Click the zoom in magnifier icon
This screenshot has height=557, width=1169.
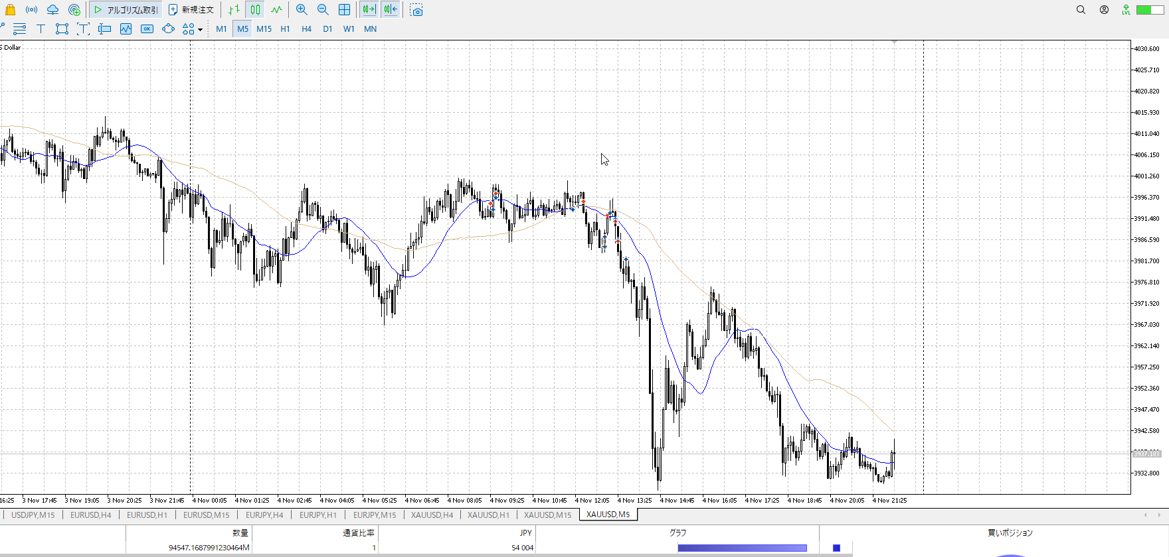(302, 10)
